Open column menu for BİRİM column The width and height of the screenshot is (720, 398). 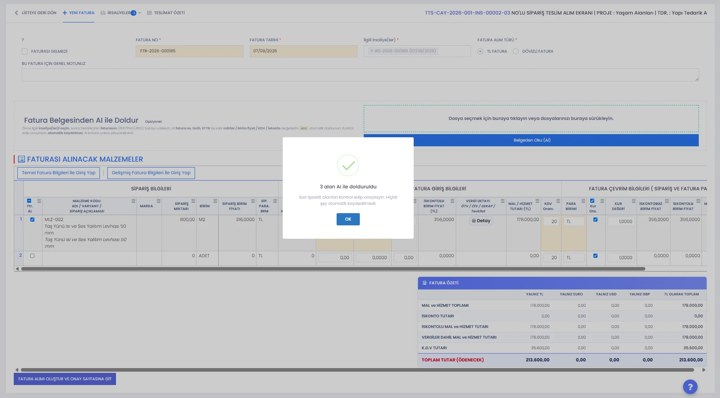pos(215,201)
